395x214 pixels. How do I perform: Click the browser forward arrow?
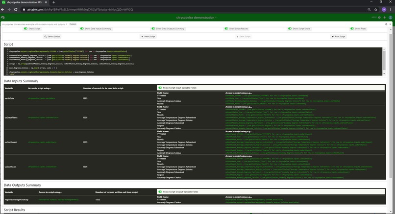[9, 10]
